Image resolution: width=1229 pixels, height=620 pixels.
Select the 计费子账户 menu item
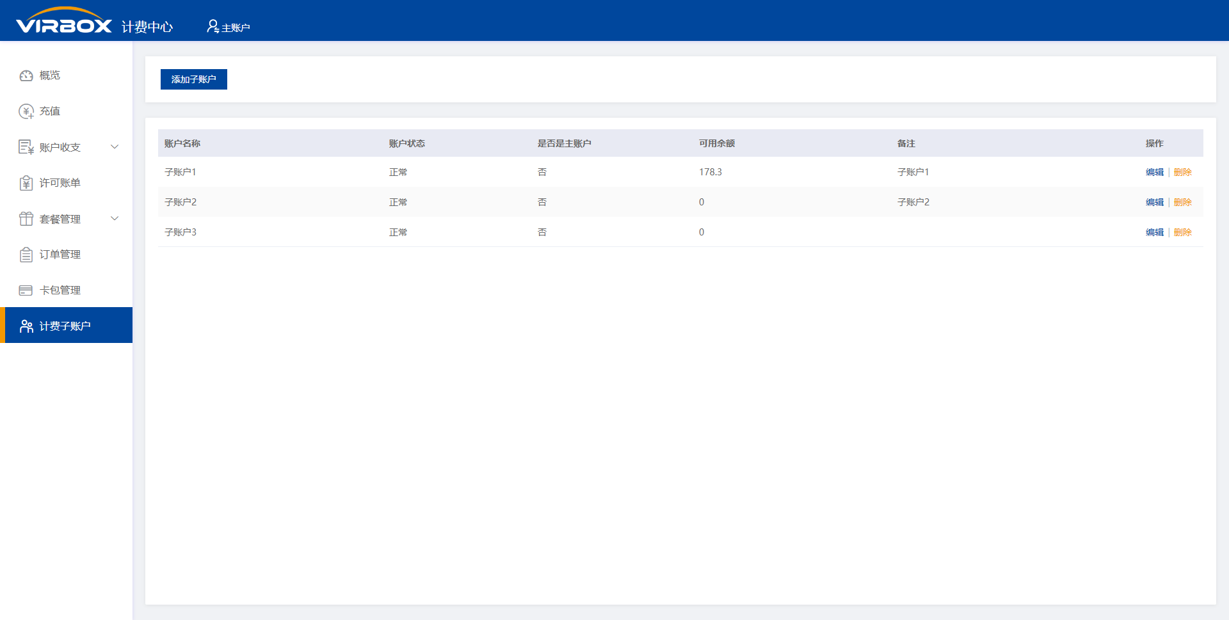[67, 325]
